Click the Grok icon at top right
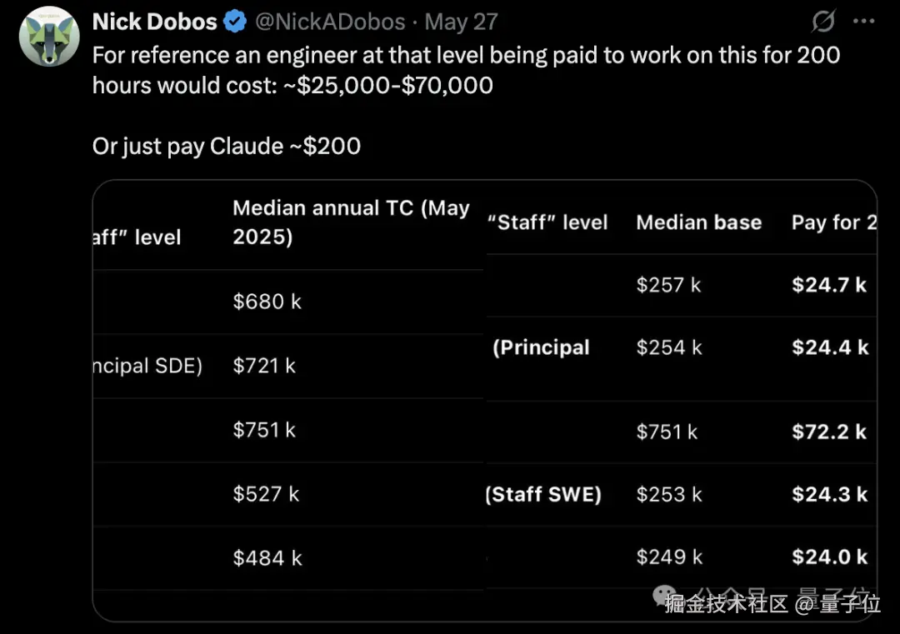The height and width of the screenshot is (634, 900). point(823,22)
